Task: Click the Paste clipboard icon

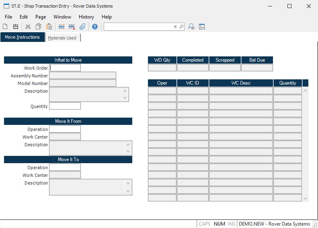Action: (x=49, y=27)
